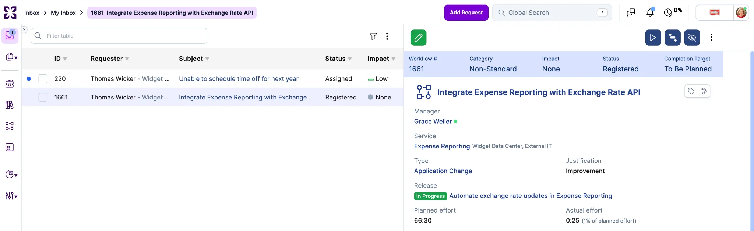Go to the Inbox breadcrumb

pyautogui.click(x=32, y=13)
